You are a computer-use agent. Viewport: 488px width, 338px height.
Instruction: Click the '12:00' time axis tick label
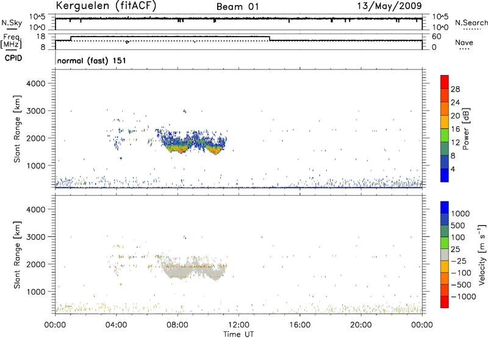point(239,325)
